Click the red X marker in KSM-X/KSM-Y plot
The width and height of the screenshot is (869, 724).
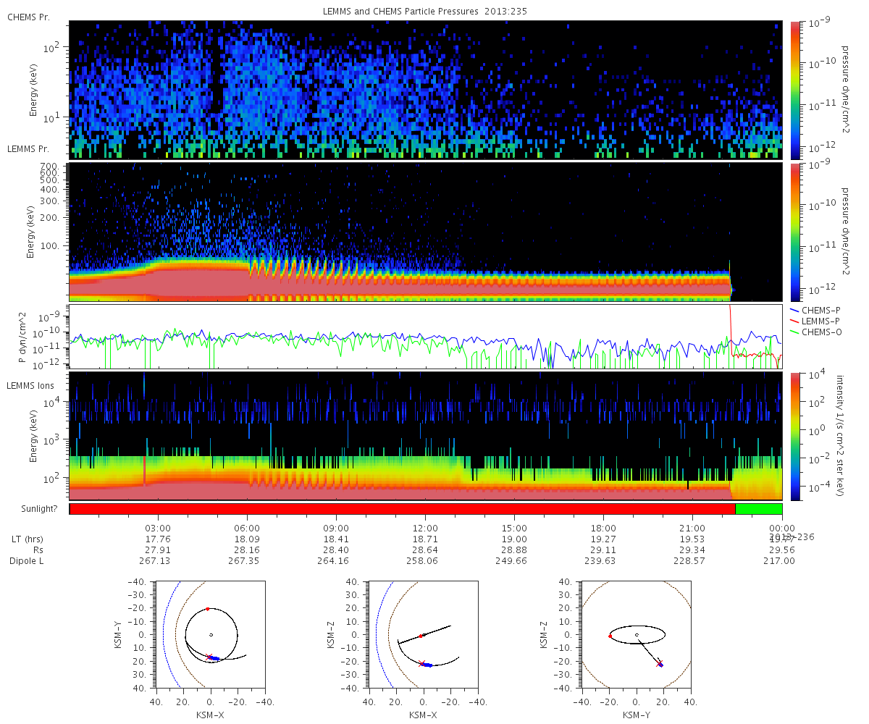point(210,657)
